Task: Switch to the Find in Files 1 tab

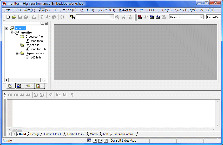Action: [53, 134]
